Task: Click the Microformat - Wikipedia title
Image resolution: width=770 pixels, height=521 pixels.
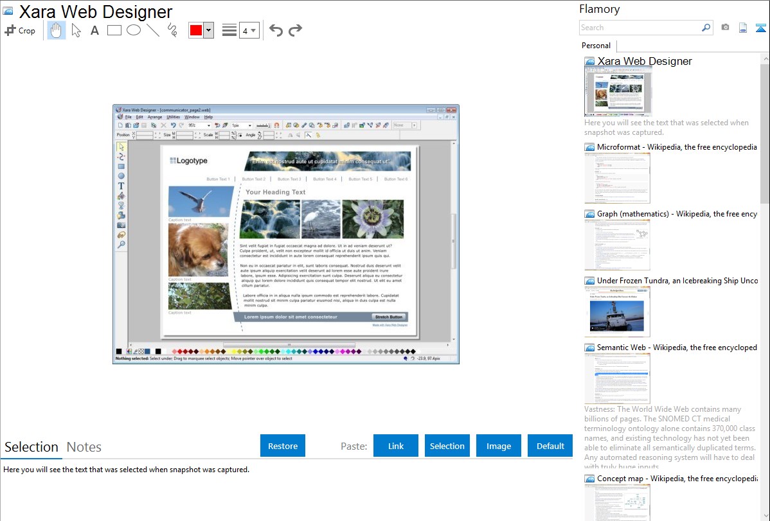Action: tap(677, 147)
